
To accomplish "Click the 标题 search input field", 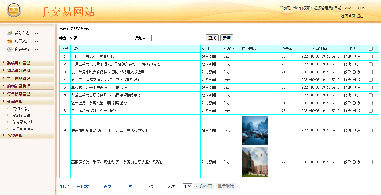I will (x=107, y=38).
